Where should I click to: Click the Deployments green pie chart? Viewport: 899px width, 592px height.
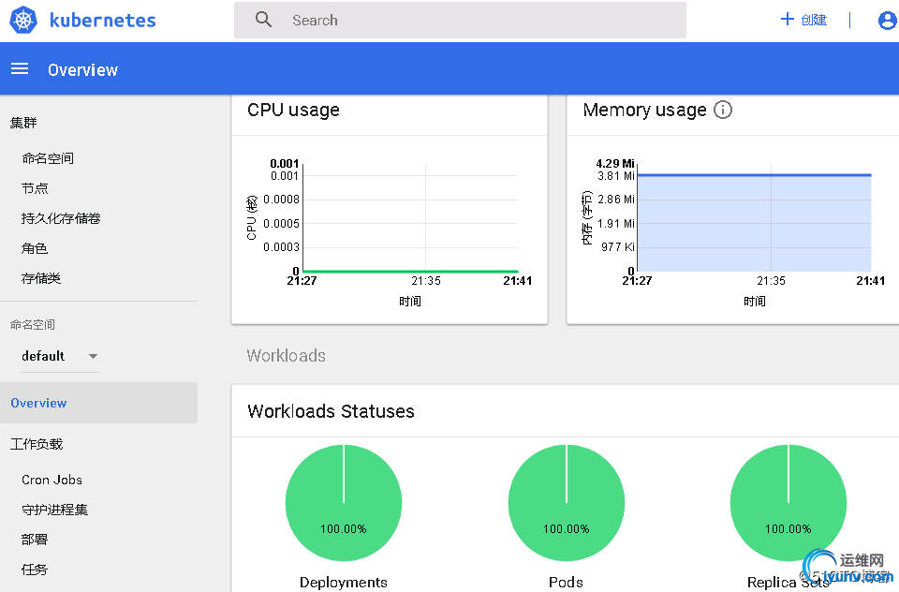coord(344,503)
